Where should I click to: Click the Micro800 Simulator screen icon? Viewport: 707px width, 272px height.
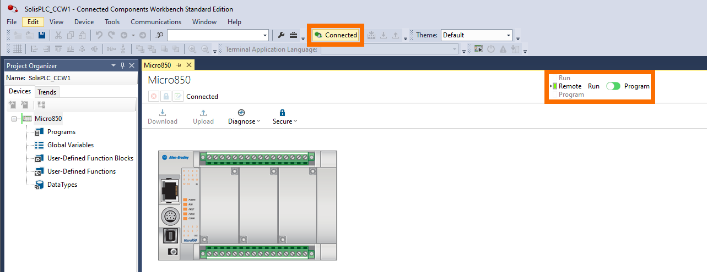tap(478, 49)
